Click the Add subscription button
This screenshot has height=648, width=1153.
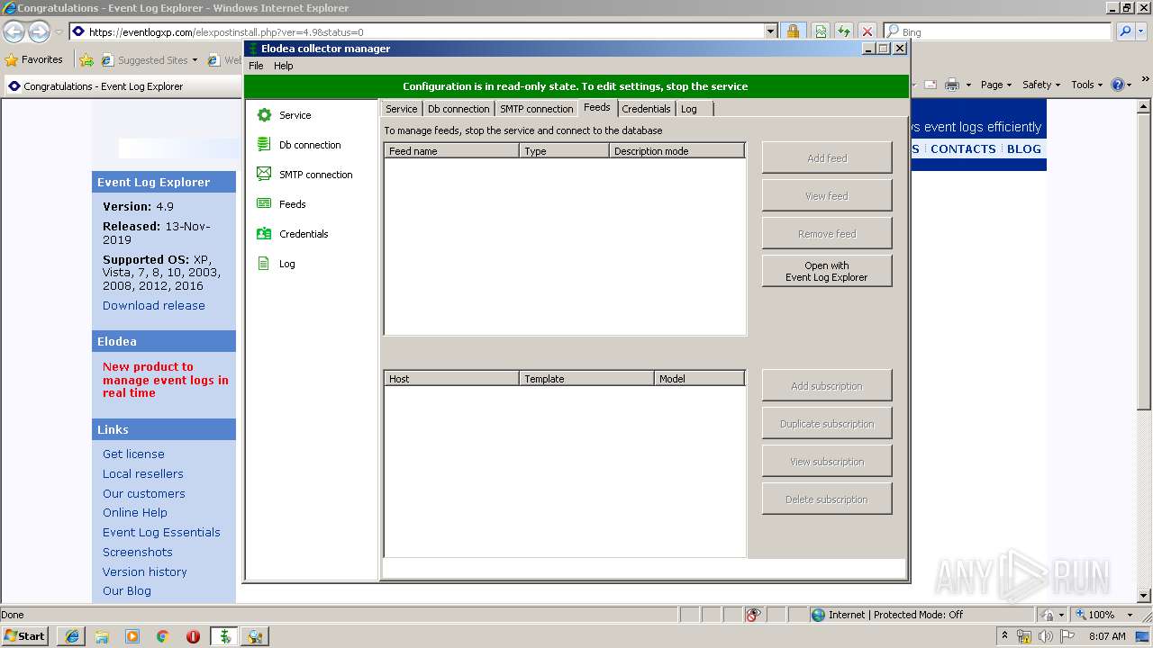(827, 386)
